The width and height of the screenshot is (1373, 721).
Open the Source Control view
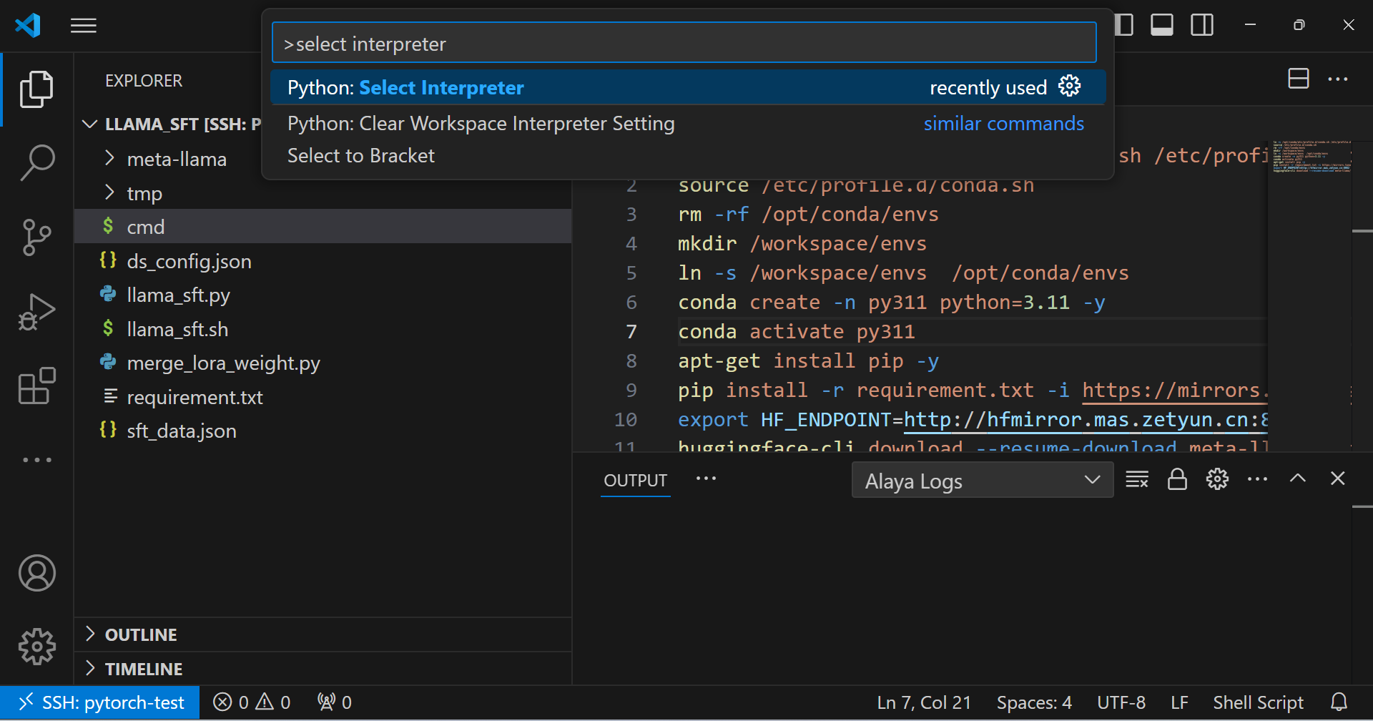click(x=36, y=237)
